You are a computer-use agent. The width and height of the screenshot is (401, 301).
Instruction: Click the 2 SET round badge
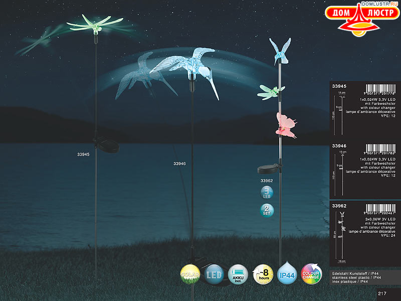point(267,210)
